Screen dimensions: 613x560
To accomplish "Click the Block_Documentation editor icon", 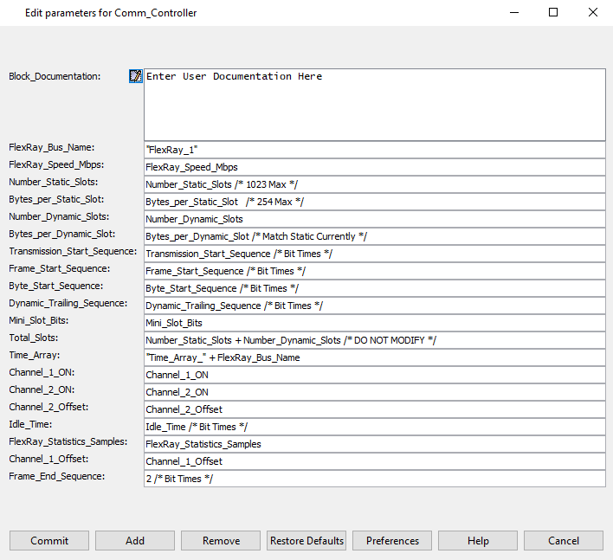I will click(135, 76).
